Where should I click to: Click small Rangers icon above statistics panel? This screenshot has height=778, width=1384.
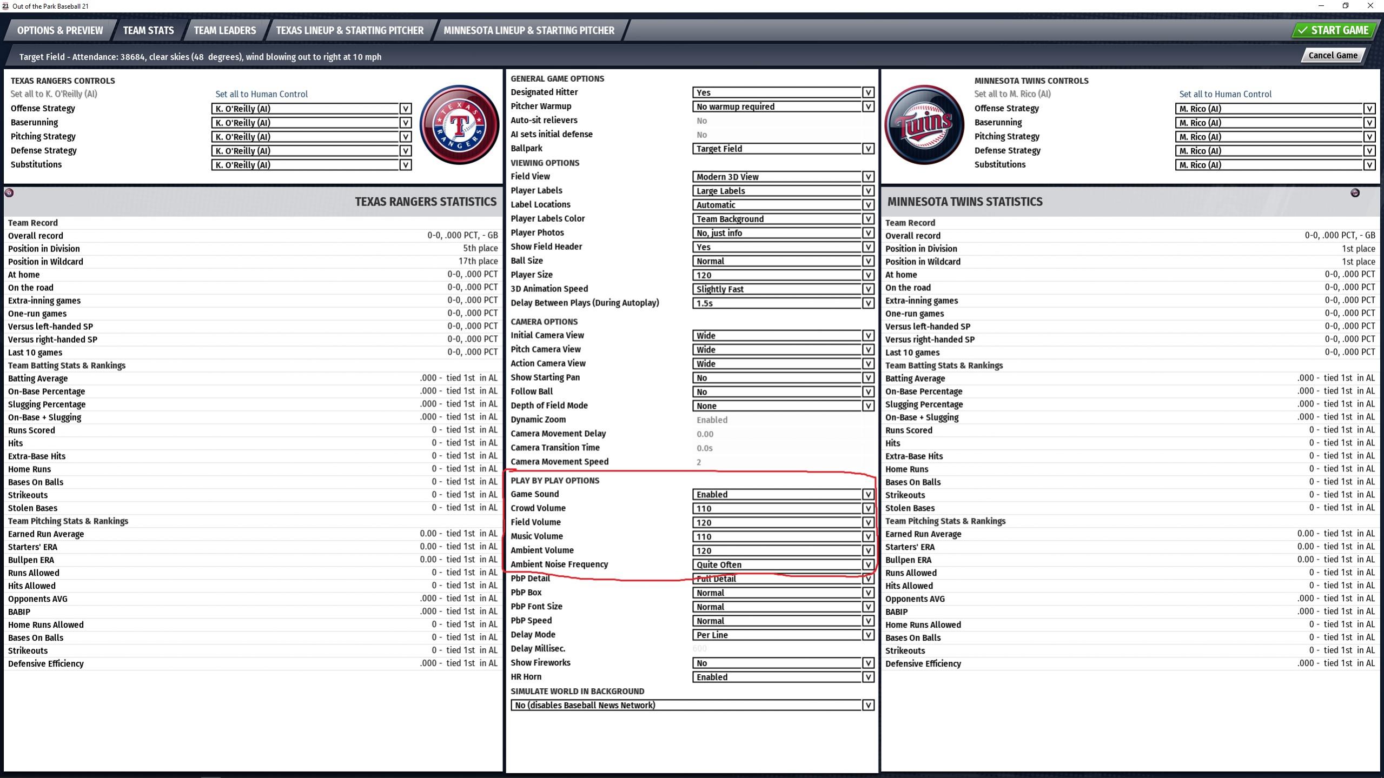[9, 193]
